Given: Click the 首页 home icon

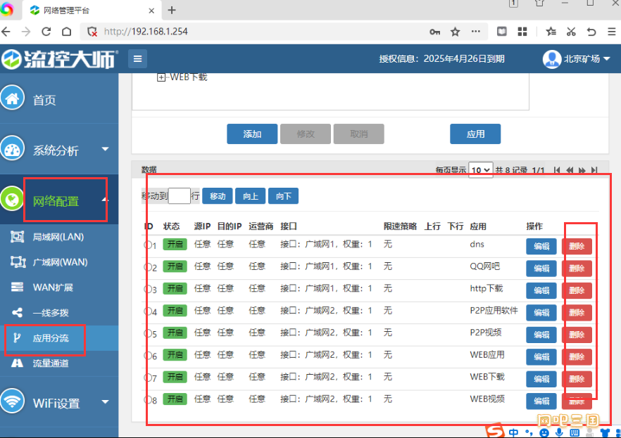Looking at the screenshot, I should click(x=12, y=98).
